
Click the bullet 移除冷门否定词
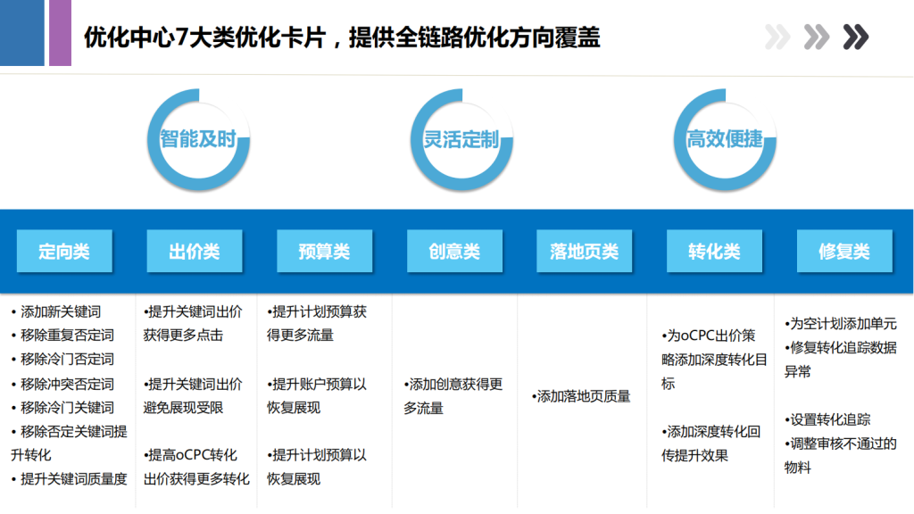tap(62, 359)
